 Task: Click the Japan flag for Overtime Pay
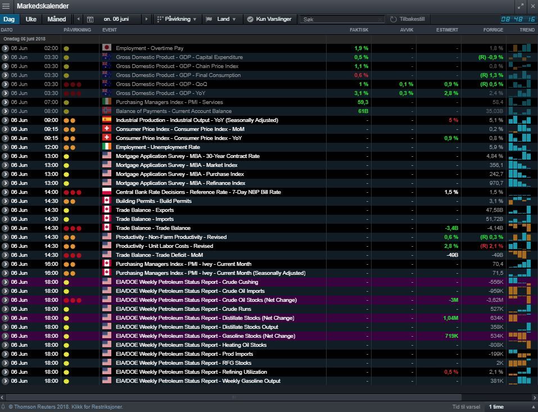point(107,48)
